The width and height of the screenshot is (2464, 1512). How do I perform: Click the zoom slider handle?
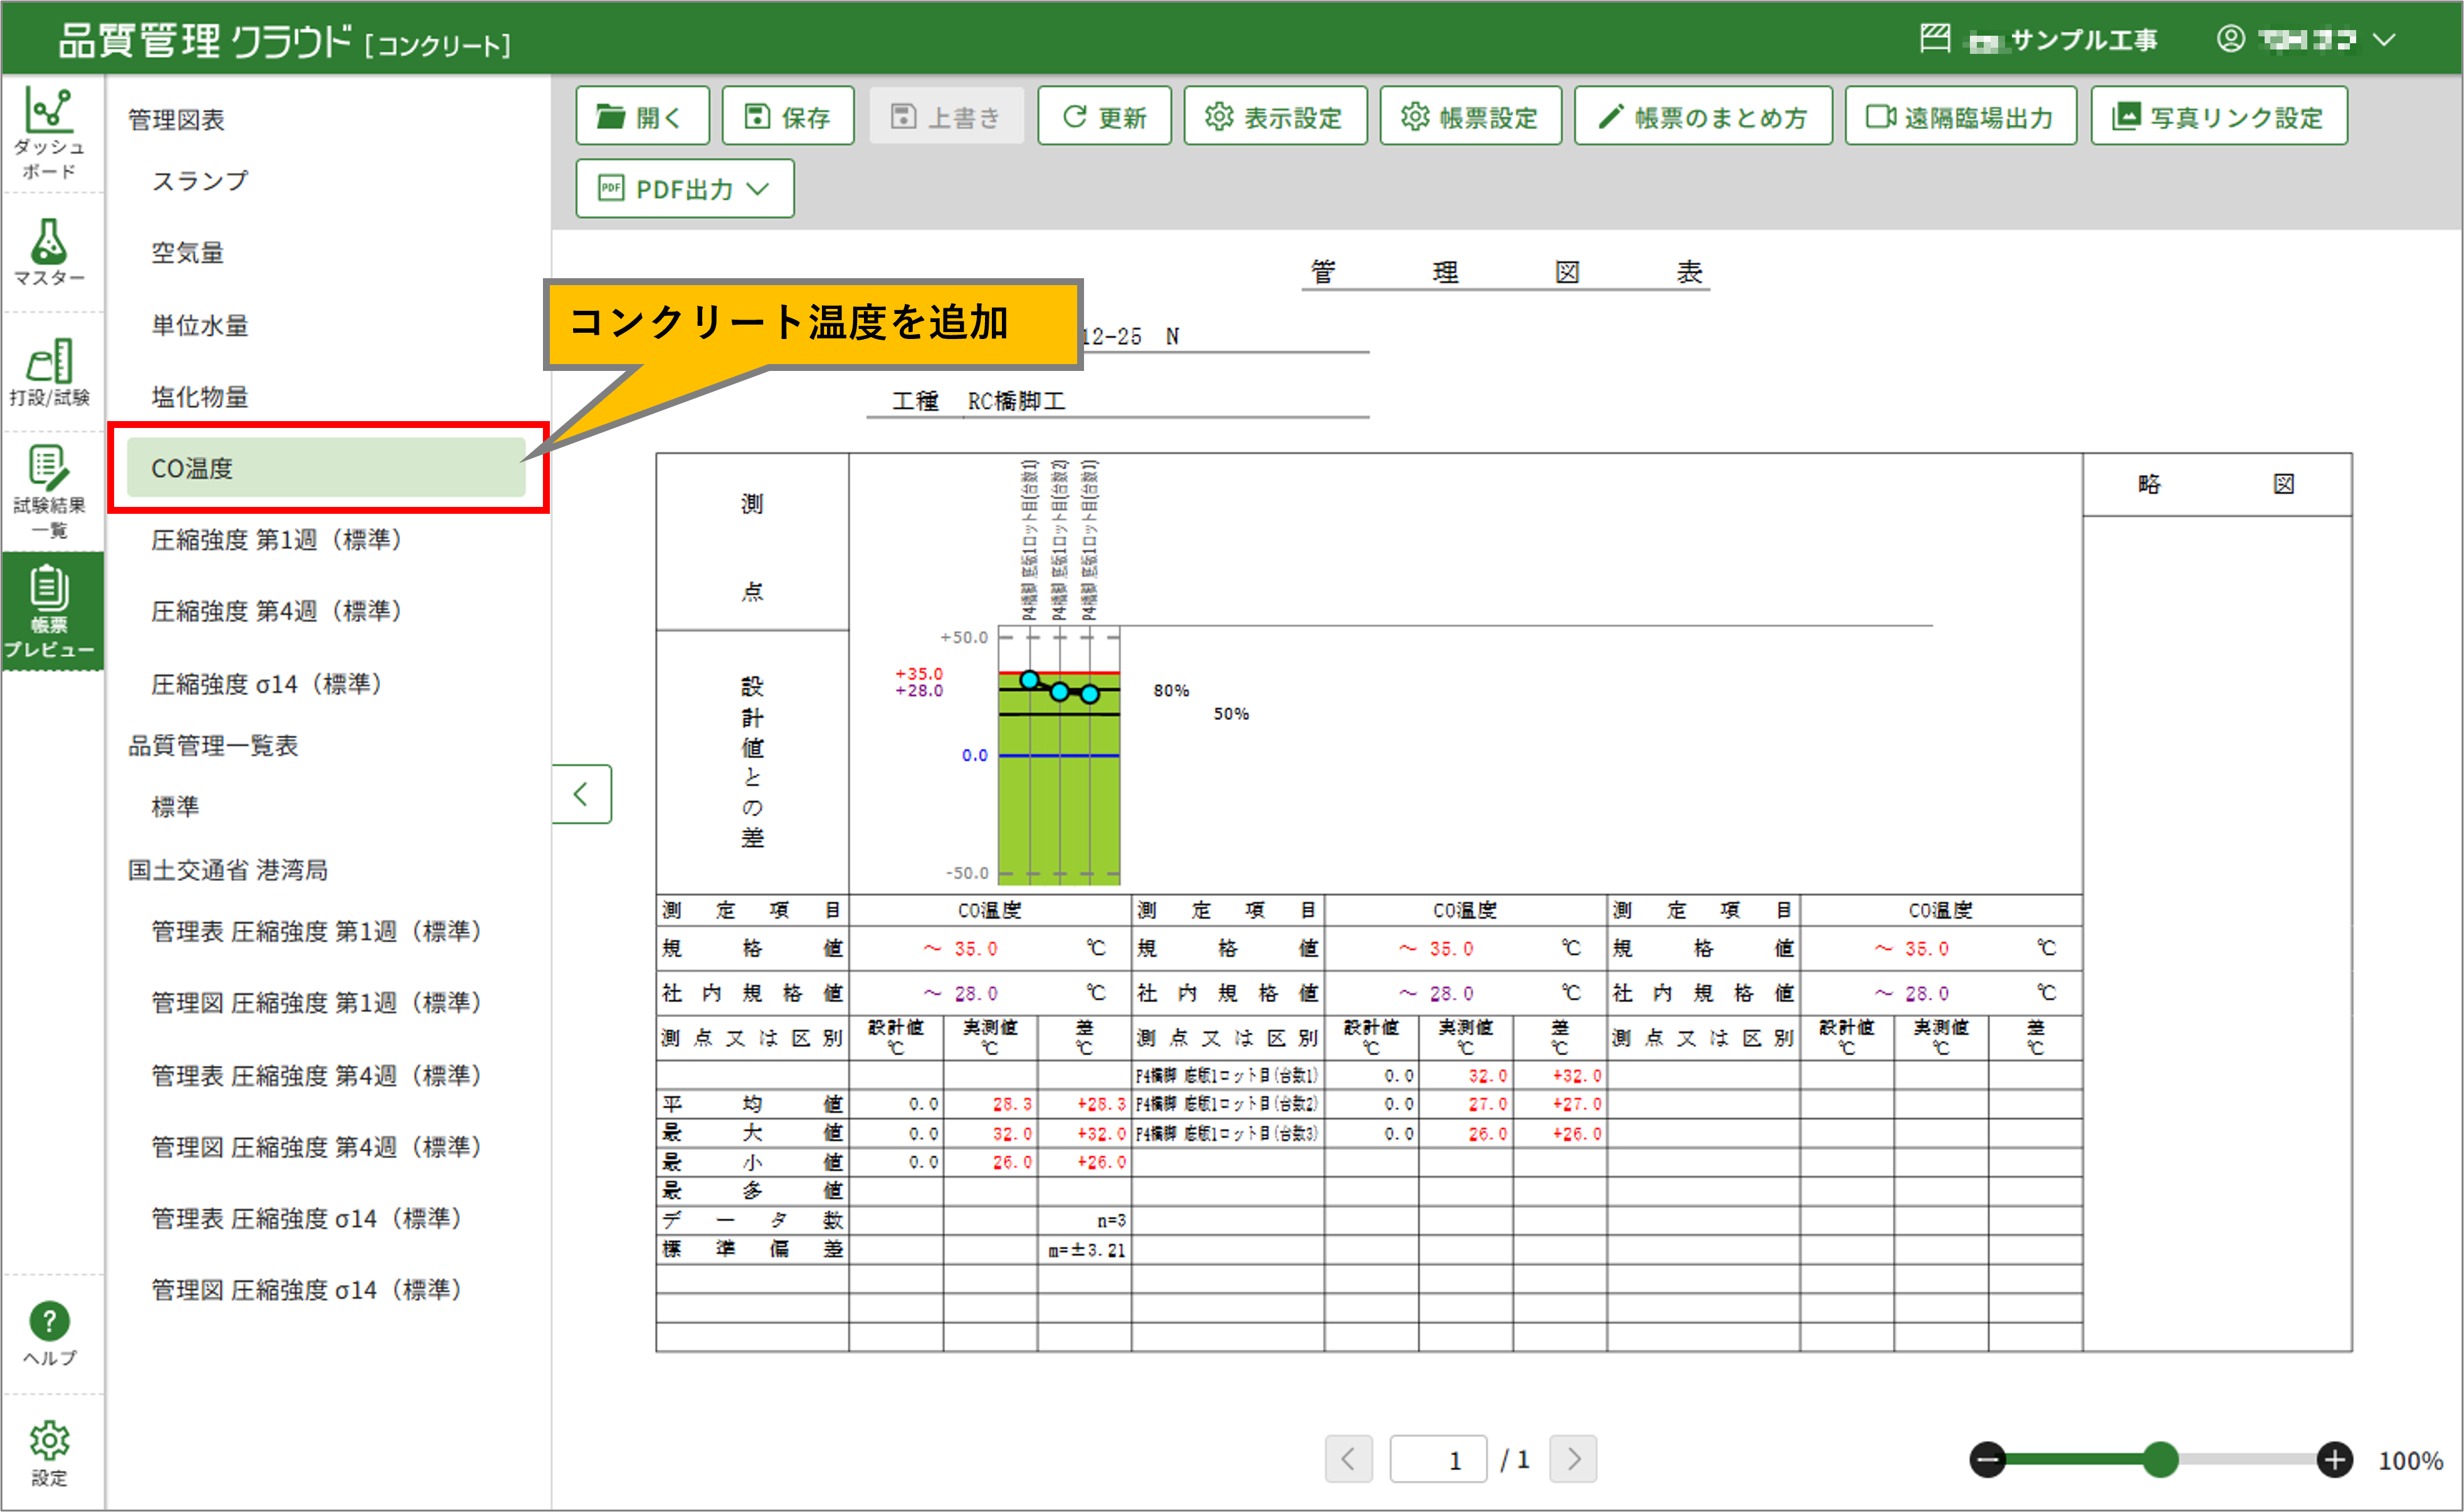(x=2161, y=1459)
